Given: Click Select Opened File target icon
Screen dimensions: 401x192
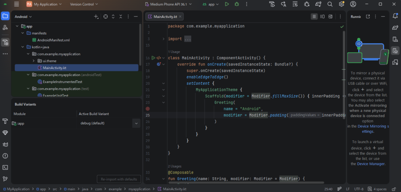Looking at the screenshot, I should tap(105, 17).
